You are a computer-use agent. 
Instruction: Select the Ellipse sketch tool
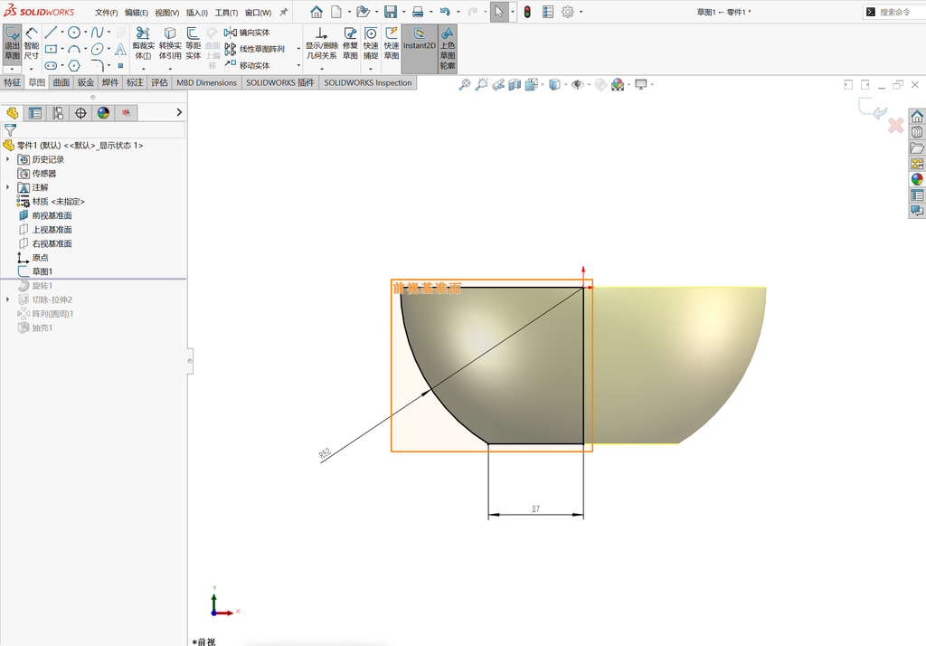[98, 49]
